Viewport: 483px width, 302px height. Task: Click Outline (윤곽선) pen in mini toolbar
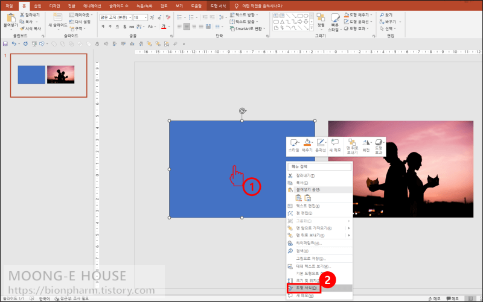tap(321, 145)
